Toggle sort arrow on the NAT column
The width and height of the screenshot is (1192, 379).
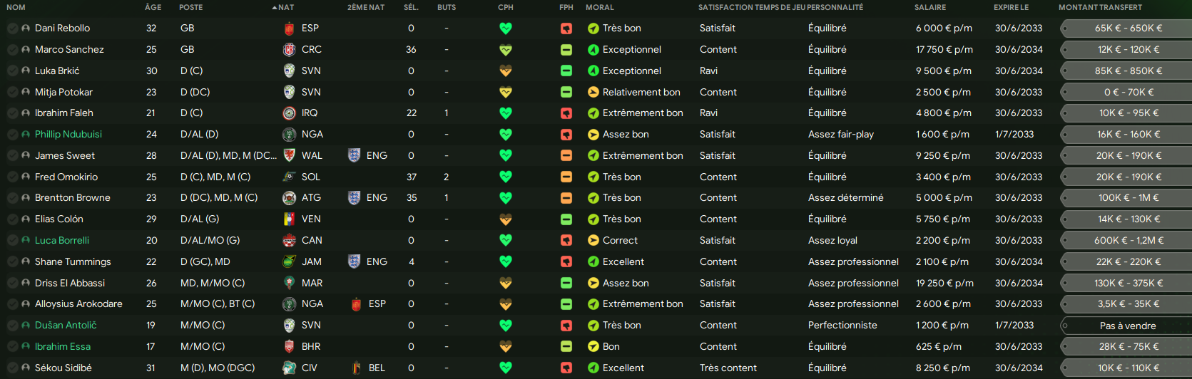pyautogui.click(x=275, y=8)
